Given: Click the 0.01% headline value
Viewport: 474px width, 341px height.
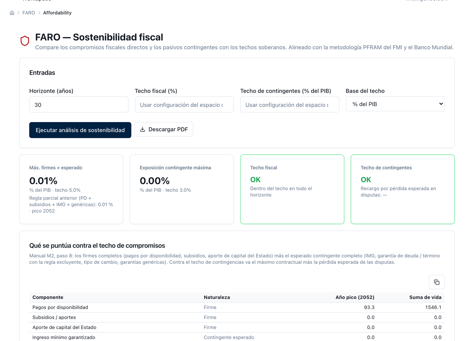Looking at the screenshot, I should click(43, 181).
